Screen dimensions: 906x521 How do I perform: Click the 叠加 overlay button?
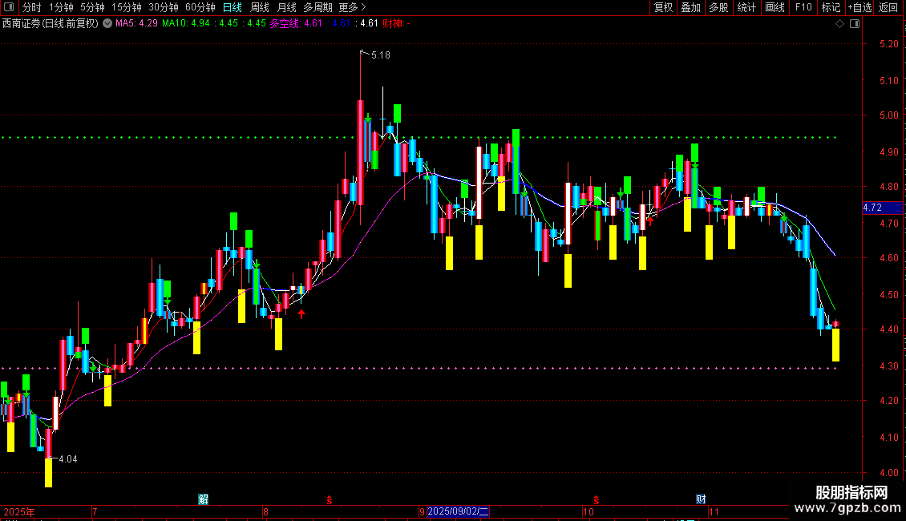[x=690, y=7]
